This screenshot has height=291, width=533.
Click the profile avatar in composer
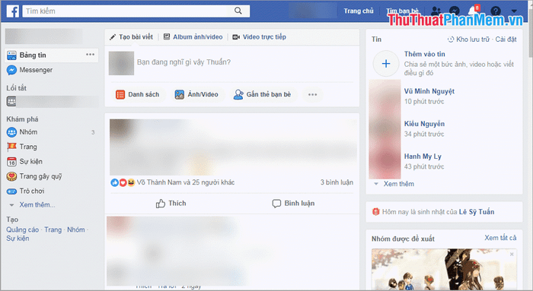121,63
